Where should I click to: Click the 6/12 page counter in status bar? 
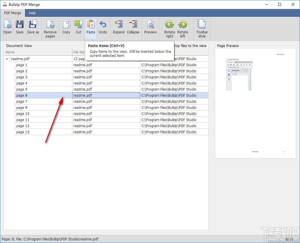click(x=289, y=239)
